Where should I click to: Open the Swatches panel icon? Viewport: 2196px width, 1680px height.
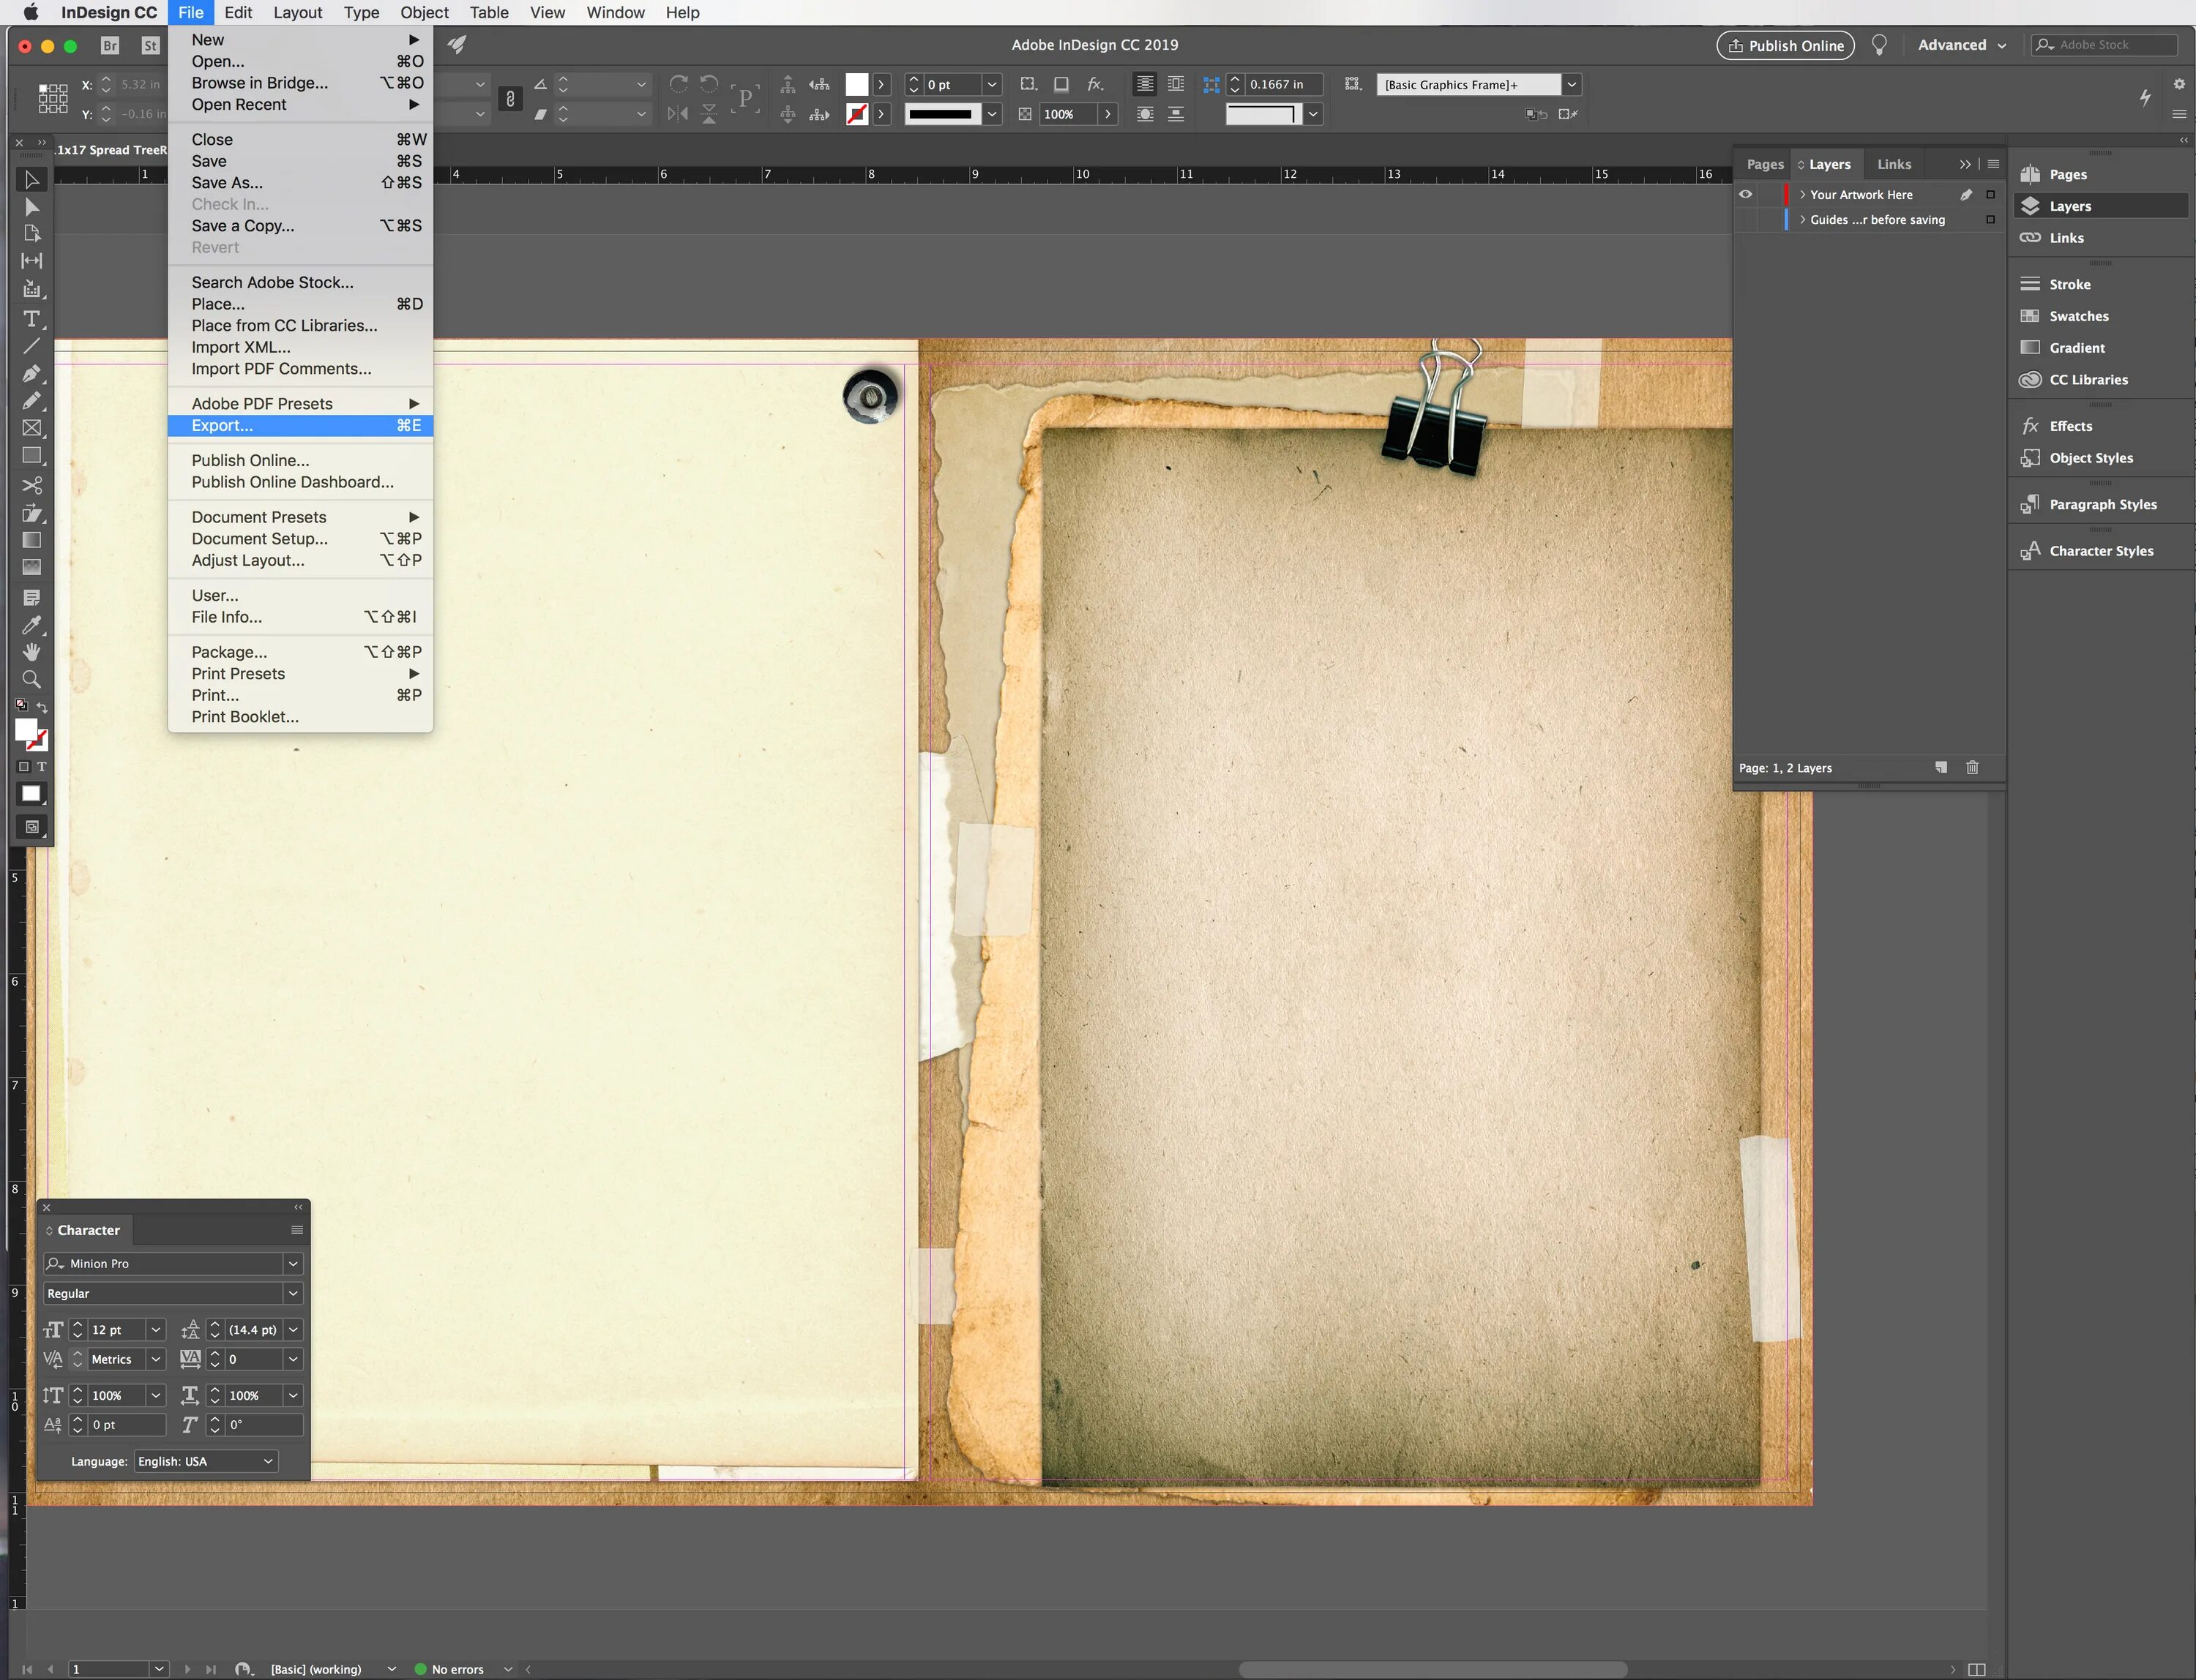(2030, 316)
